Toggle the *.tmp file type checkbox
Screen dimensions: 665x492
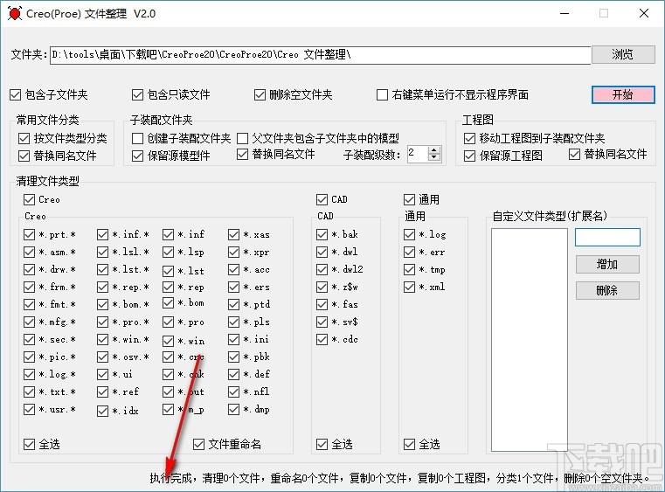click(x=409, y=269)
